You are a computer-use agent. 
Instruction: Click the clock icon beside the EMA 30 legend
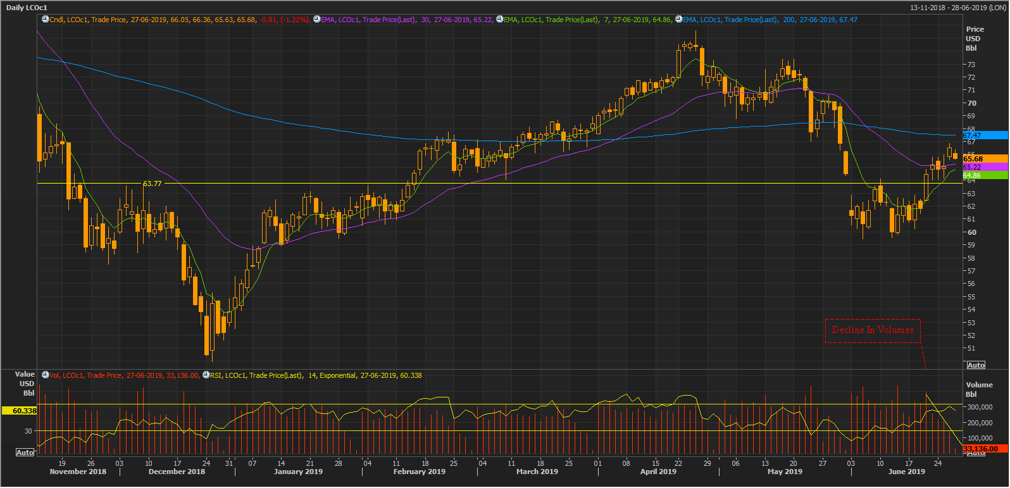316,20
